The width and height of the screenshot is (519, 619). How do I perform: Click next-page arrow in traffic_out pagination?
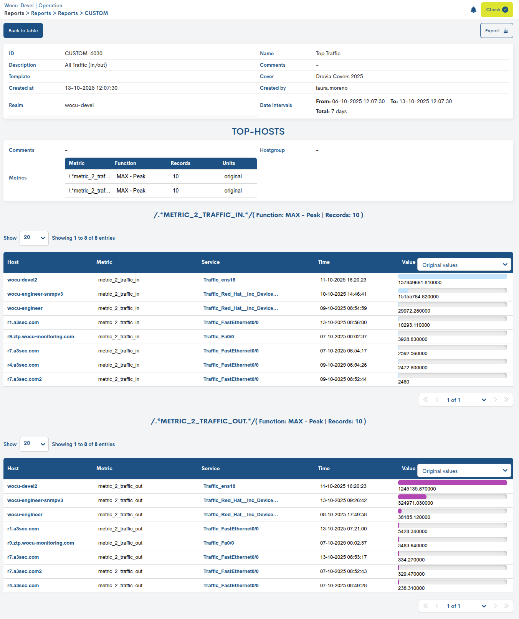coord(495,606)
